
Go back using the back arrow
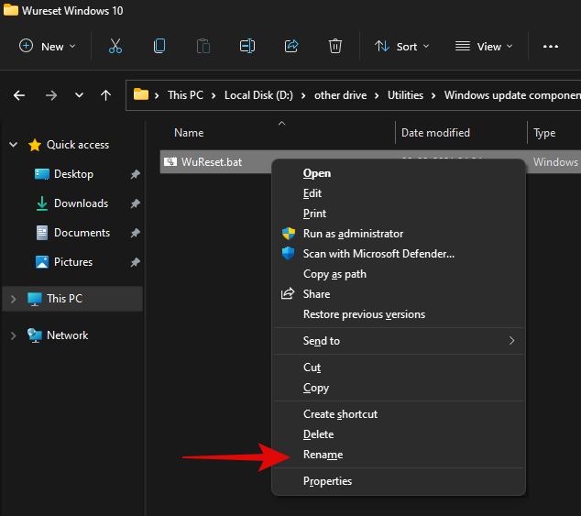point(19,94)
